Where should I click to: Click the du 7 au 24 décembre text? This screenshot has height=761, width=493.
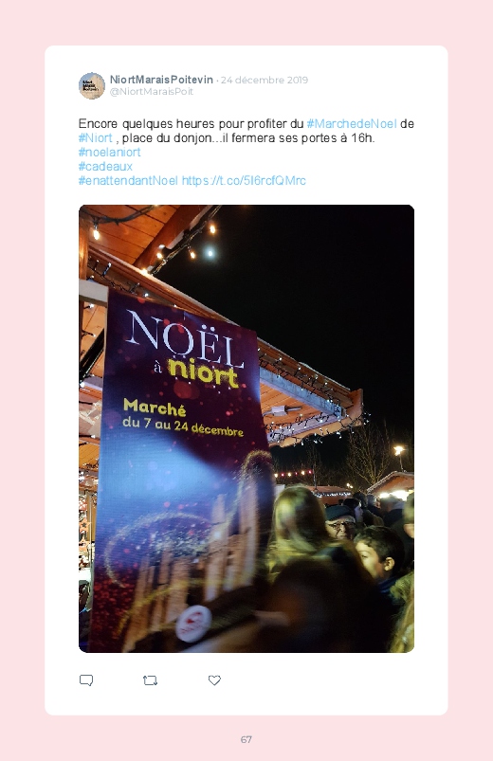[183, 427]
